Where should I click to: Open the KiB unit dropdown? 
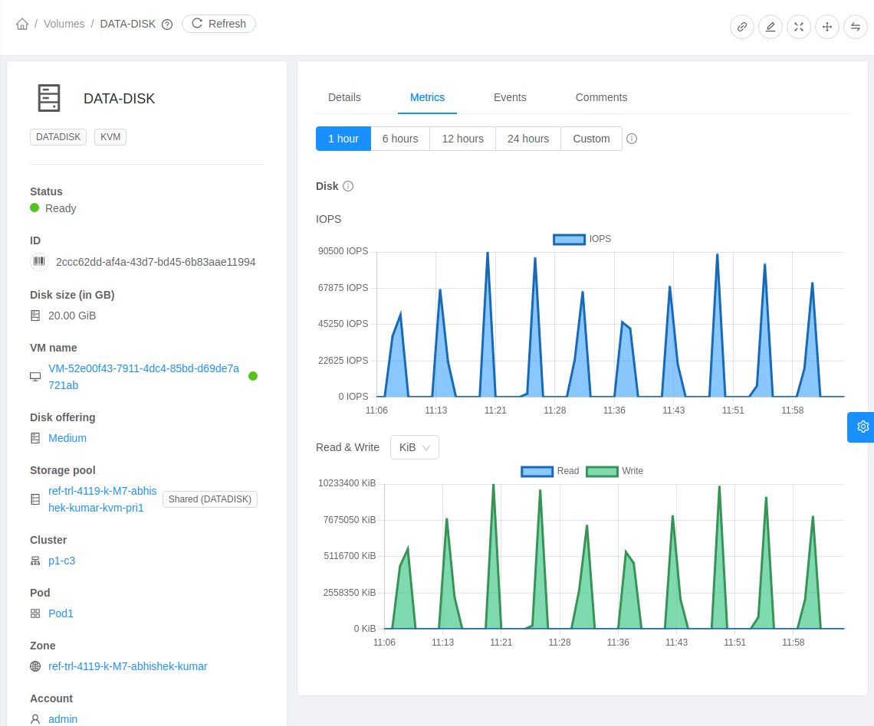tap(414, 447)
